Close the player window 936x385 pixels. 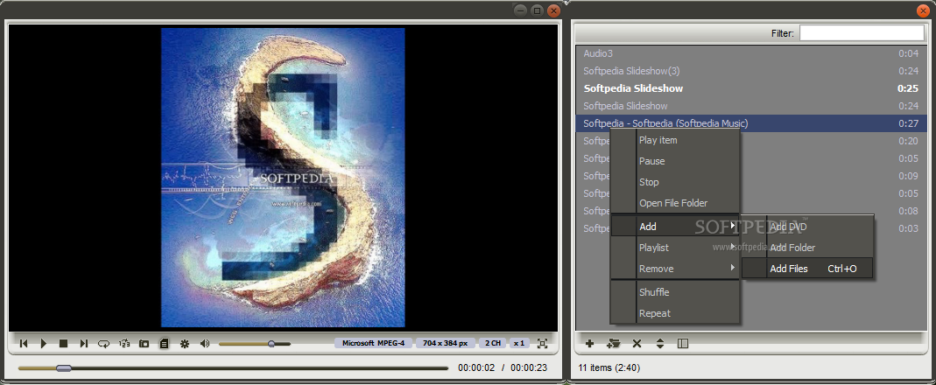[x=553, y=10]
